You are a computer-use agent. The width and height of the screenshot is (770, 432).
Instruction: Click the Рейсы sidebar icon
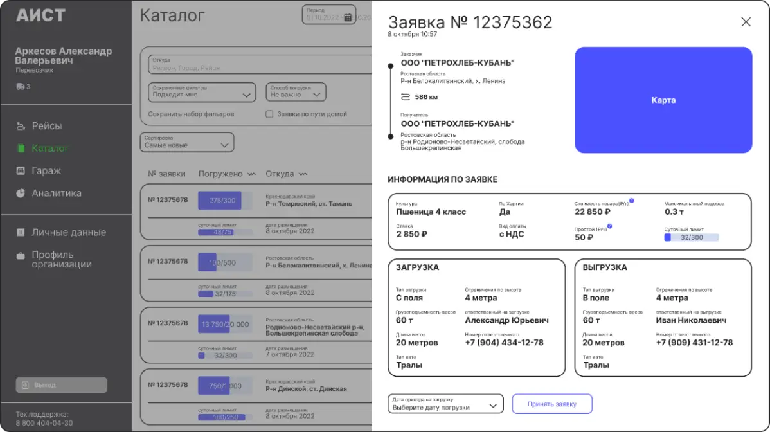(21, 126)
